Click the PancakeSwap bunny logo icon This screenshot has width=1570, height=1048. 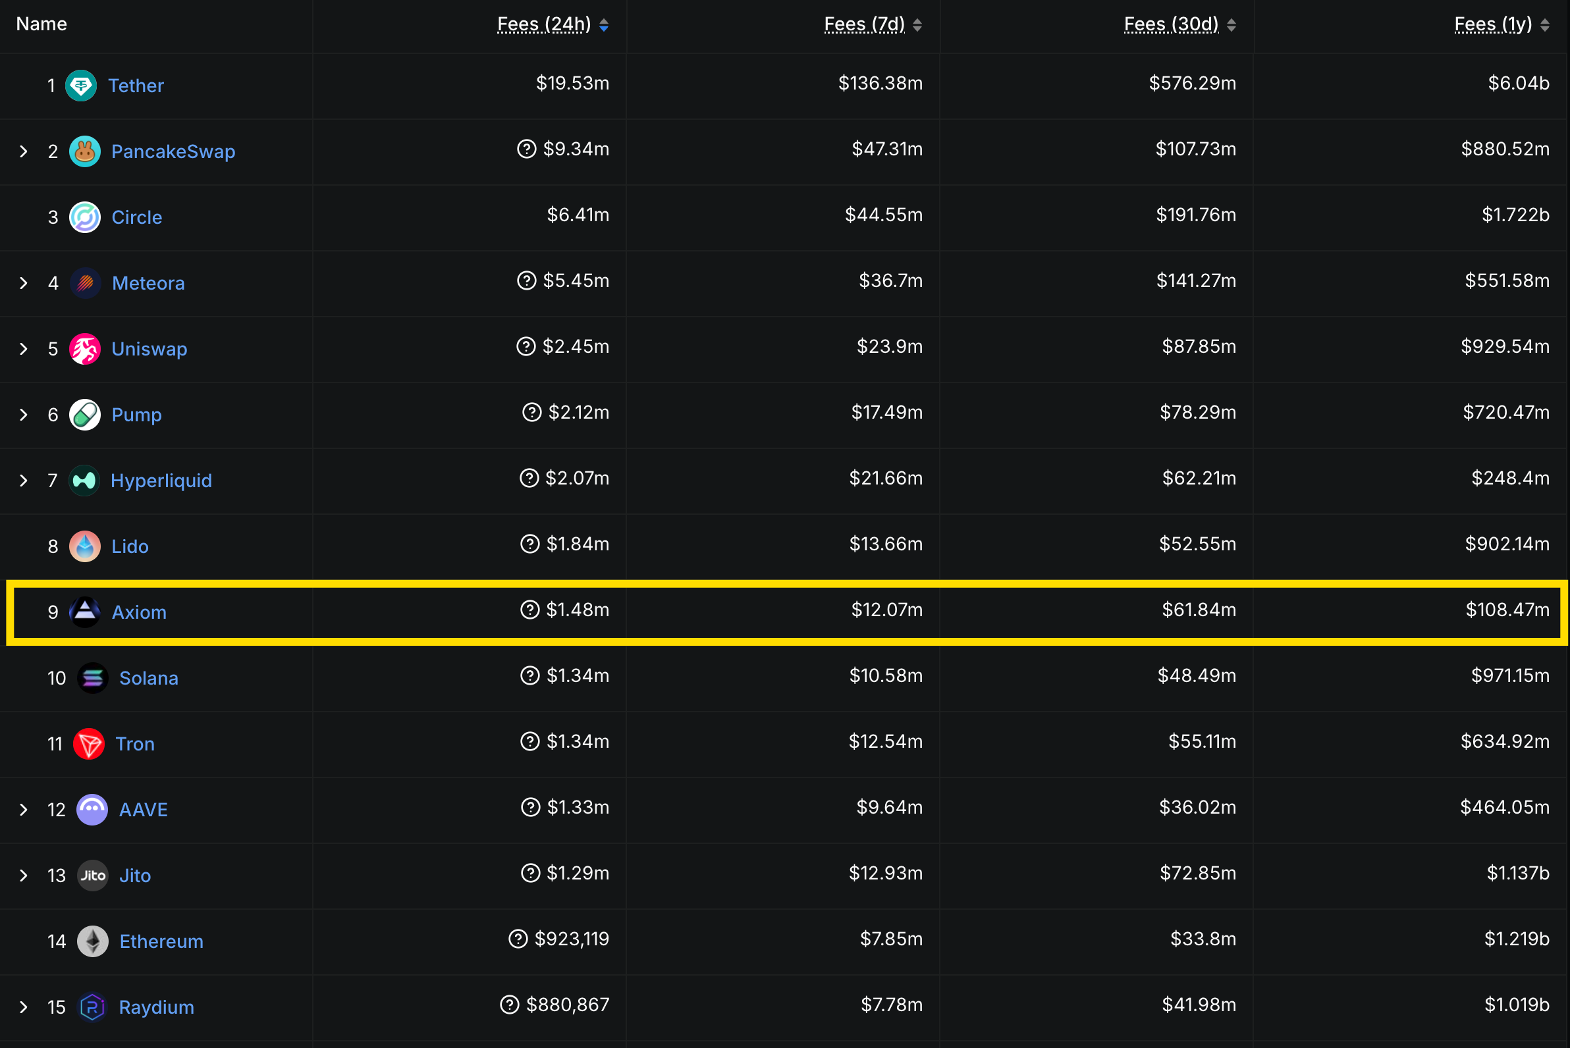click(x=85, y=151)
